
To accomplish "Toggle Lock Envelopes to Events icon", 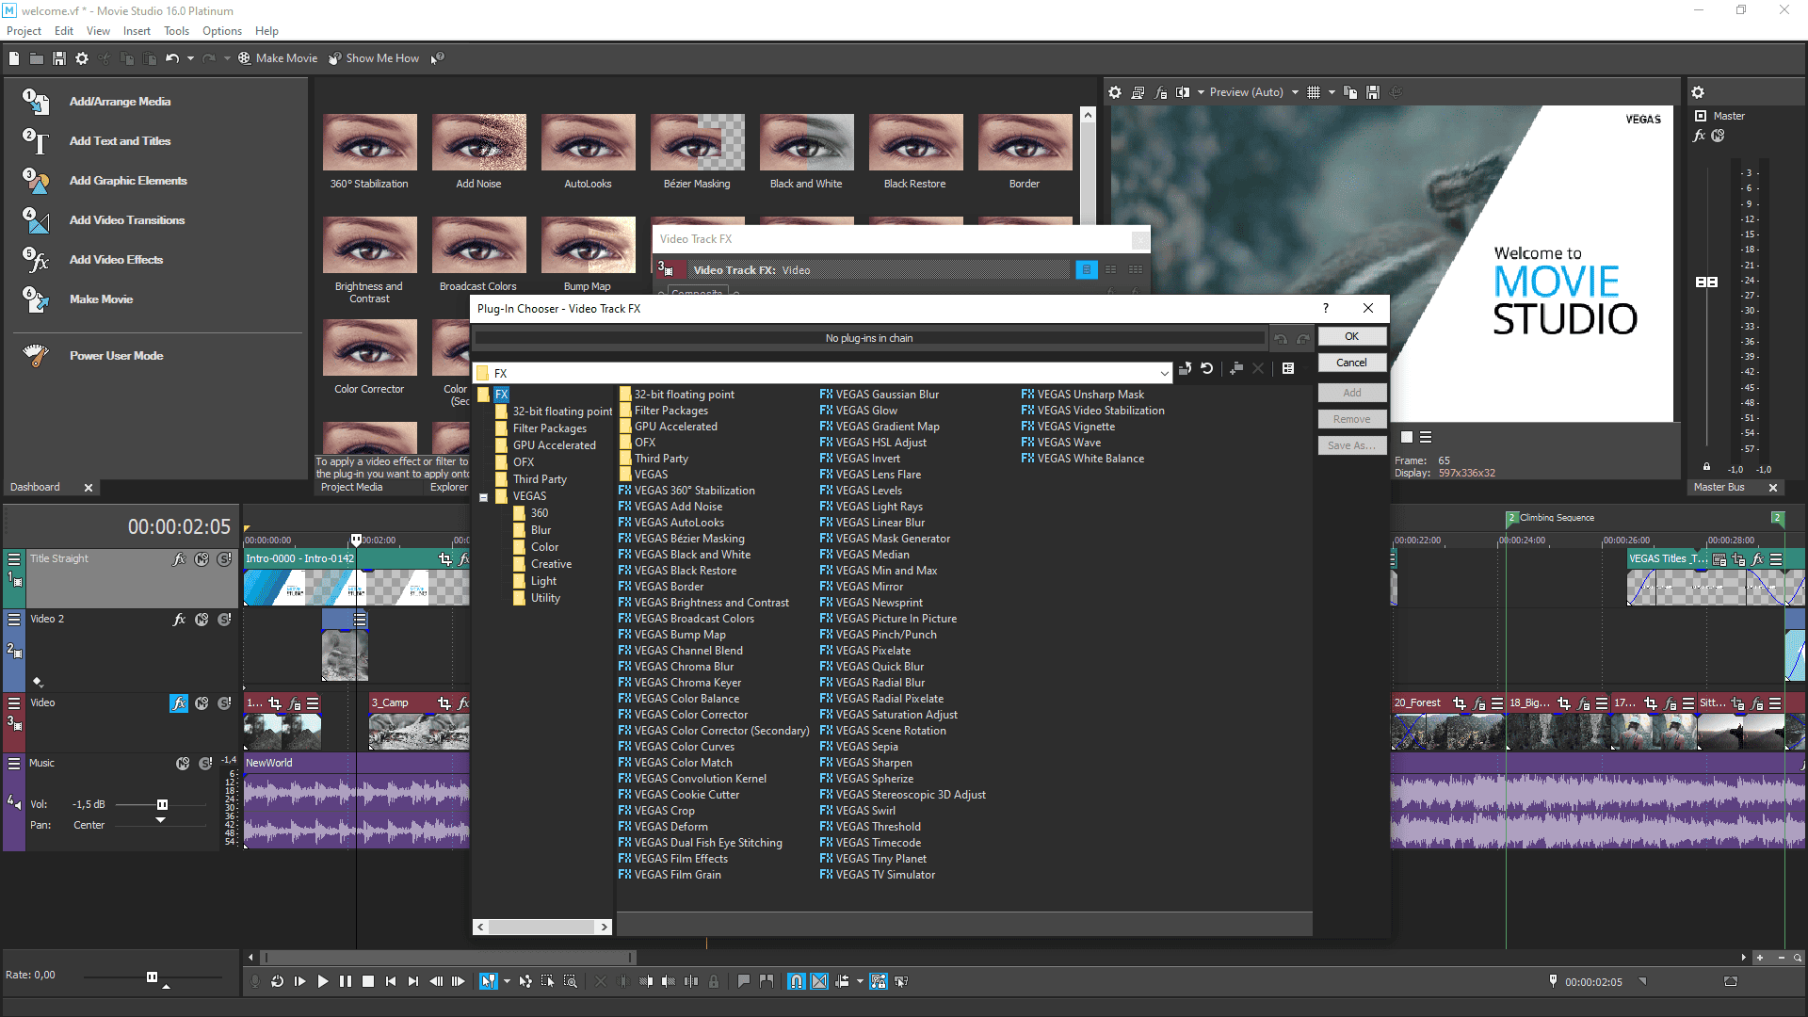I will coord(879,981).
